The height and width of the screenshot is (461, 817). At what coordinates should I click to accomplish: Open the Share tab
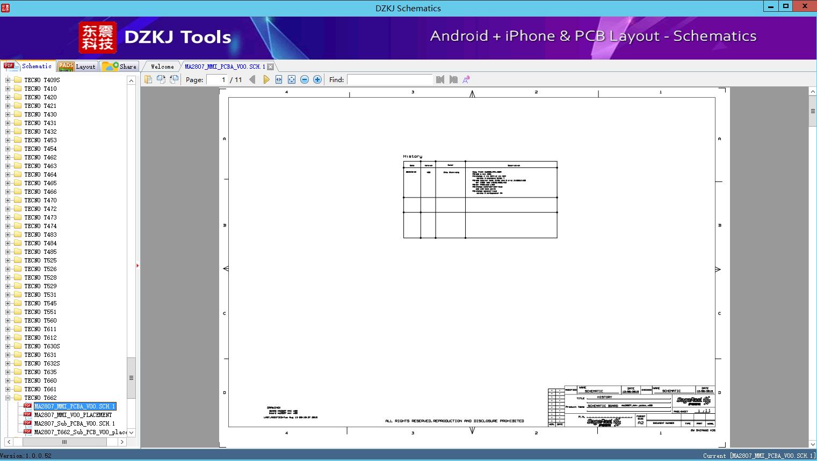click(x=119, y=67)
